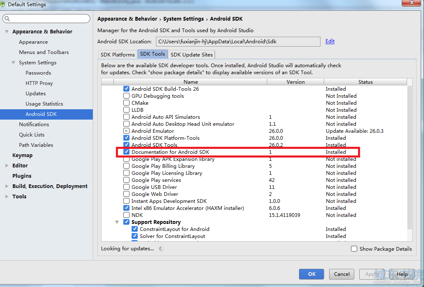Check Google Play services checkbox
The width and height of the screenshot is (424, 287).
[126, 180]
